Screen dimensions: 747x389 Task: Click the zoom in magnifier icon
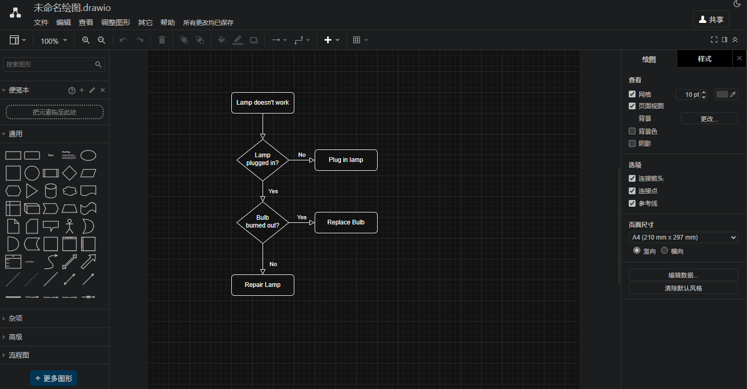86,40
